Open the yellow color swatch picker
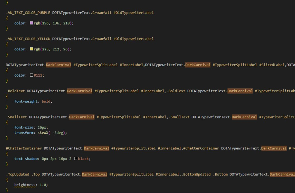295x193 pixels. [32, 49]
